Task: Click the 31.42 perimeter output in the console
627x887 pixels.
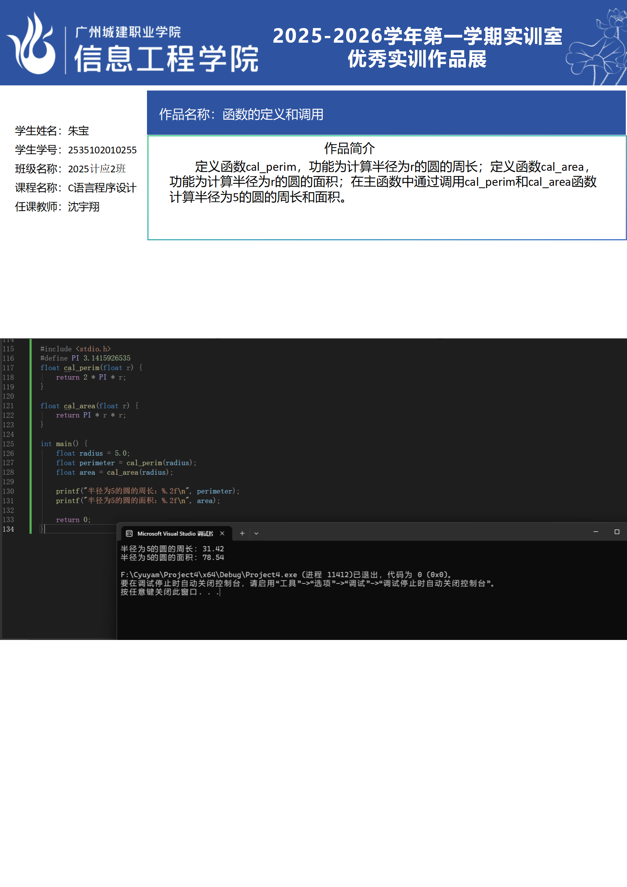Action: (x=213, y=549)
